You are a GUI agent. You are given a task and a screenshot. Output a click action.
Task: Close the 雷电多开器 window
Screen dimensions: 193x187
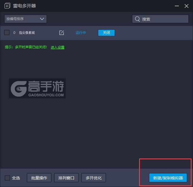coord(186,6)
